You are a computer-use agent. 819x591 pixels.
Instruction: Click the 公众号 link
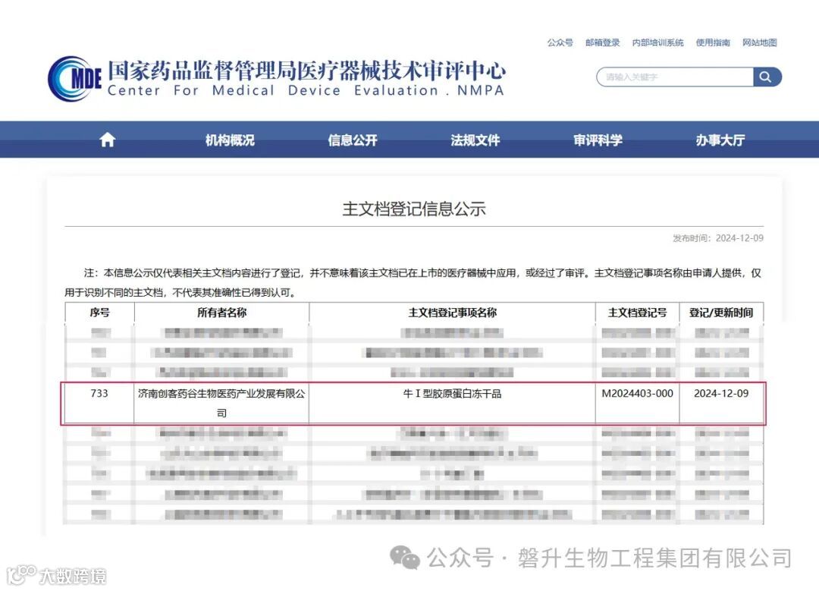click(560, 42)
